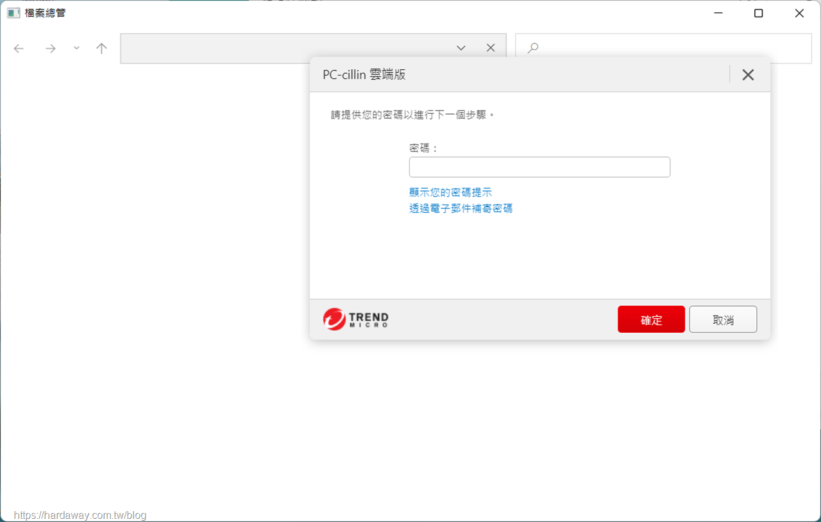Close the PC-cillin dialog
The image size is (821, 522).
tap(748, 74)
